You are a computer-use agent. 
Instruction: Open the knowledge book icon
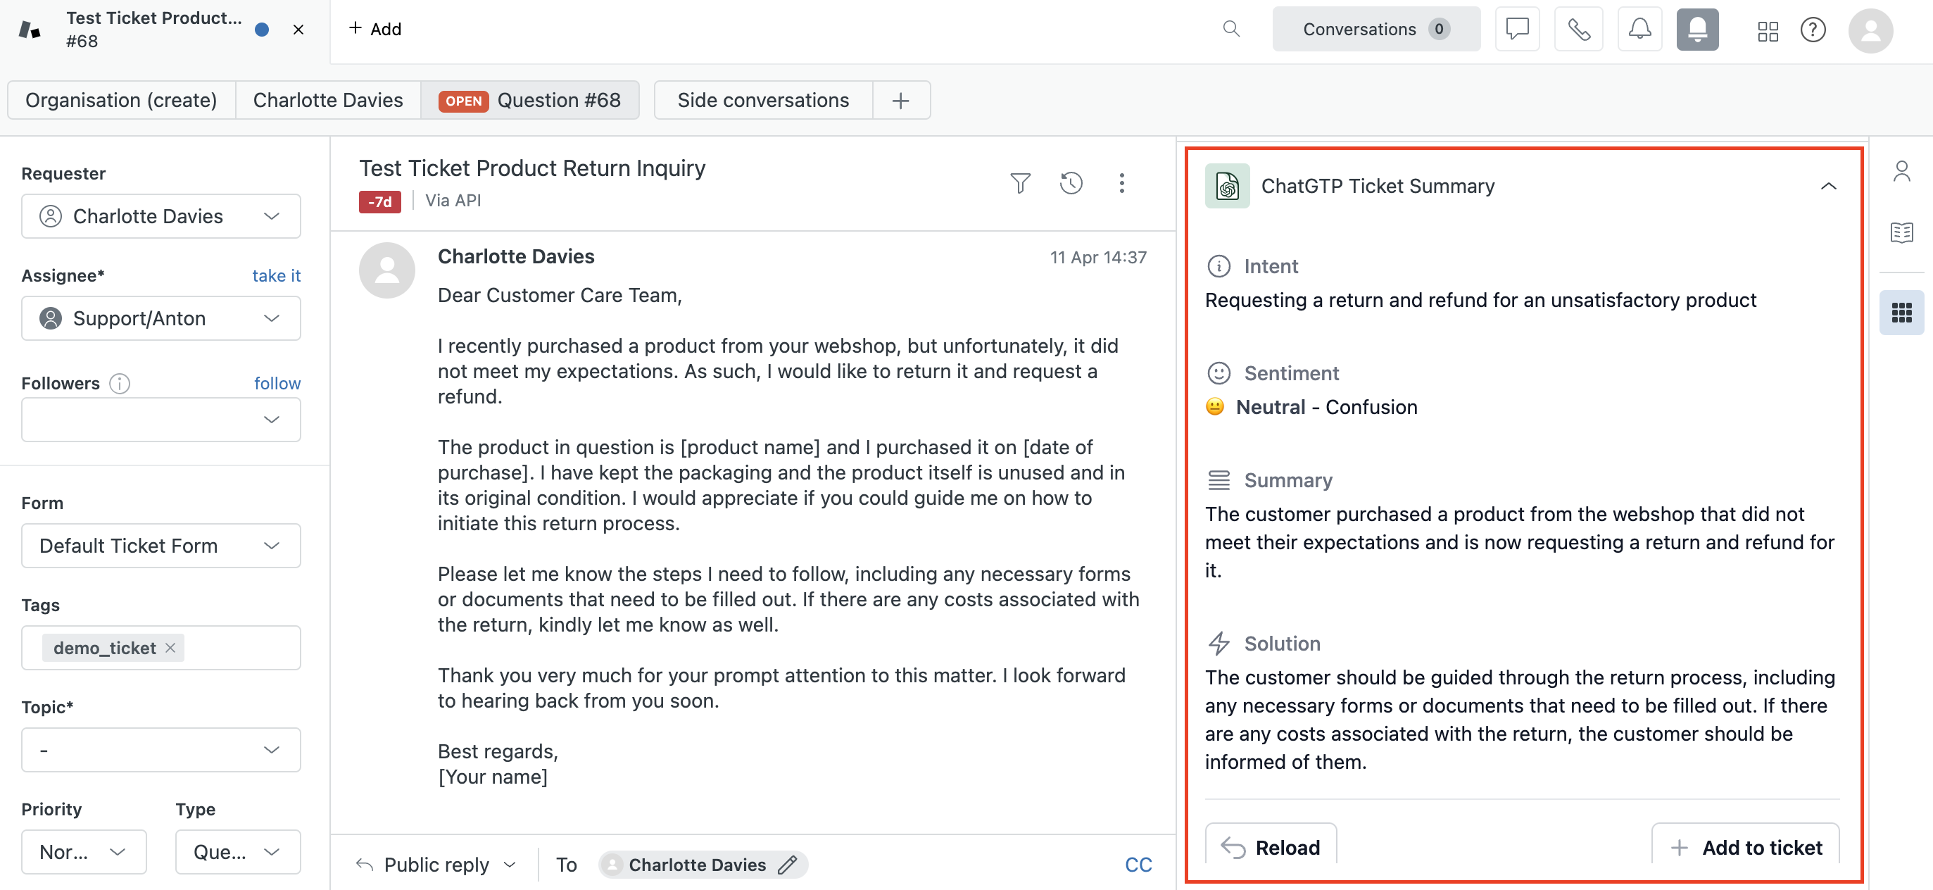[x=1901, y=232]
